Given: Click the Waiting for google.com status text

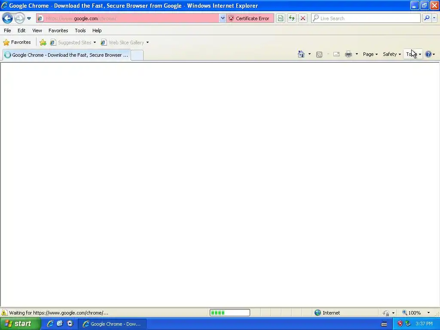Looking at the screenshot, I should (58, 313).
